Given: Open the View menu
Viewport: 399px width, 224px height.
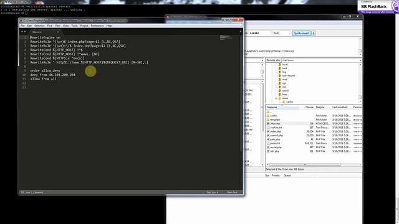Looking at the screenshot, I should pos(57,26).
